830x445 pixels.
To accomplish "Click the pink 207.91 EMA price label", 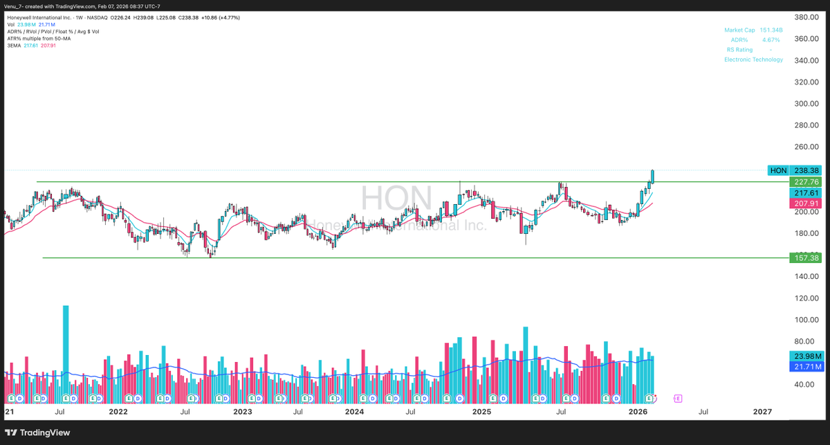I will (806, 204).
